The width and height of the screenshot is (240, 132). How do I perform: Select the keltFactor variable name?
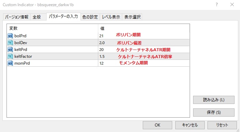(x=23, y=56)
